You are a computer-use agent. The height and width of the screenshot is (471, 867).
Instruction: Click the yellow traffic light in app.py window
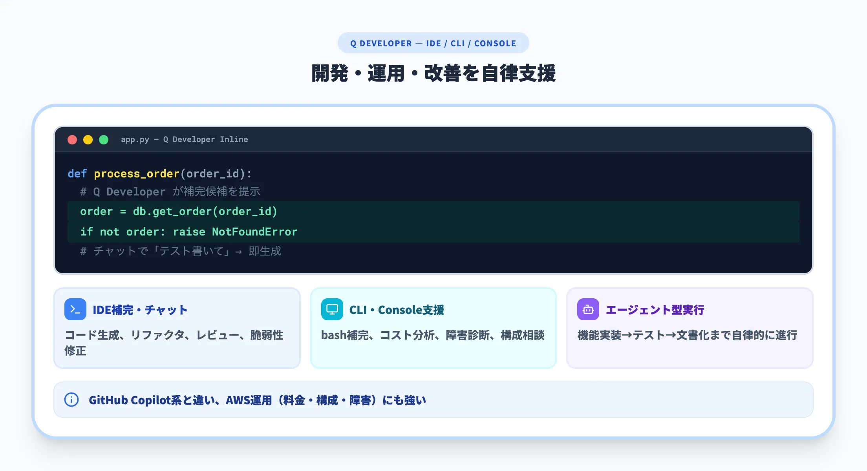(88, 139)
